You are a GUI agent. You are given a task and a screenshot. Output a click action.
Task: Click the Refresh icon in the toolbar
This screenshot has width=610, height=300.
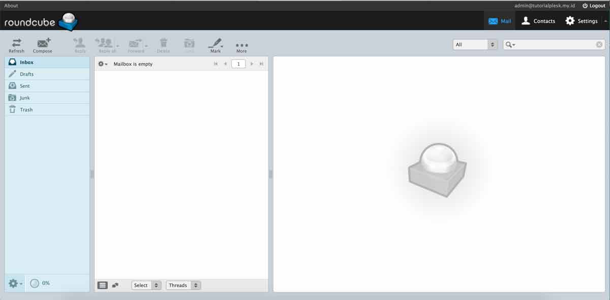tap(16, 45)
